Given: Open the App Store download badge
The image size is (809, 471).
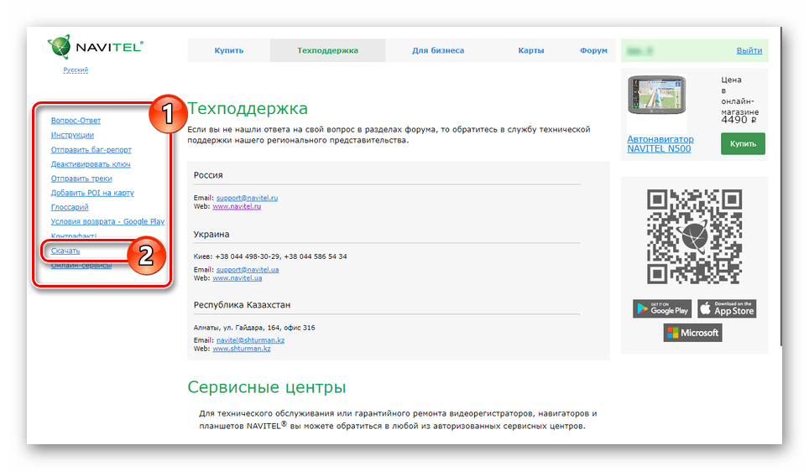Looking at the screenshot, I should click(727, 308).
